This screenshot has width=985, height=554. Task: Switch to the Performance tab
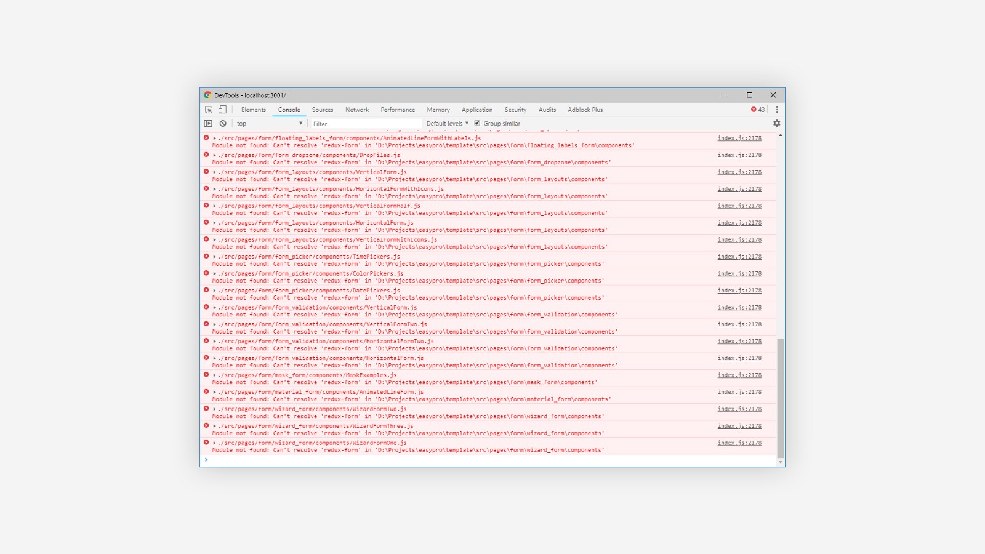click(x=398, y=110)
